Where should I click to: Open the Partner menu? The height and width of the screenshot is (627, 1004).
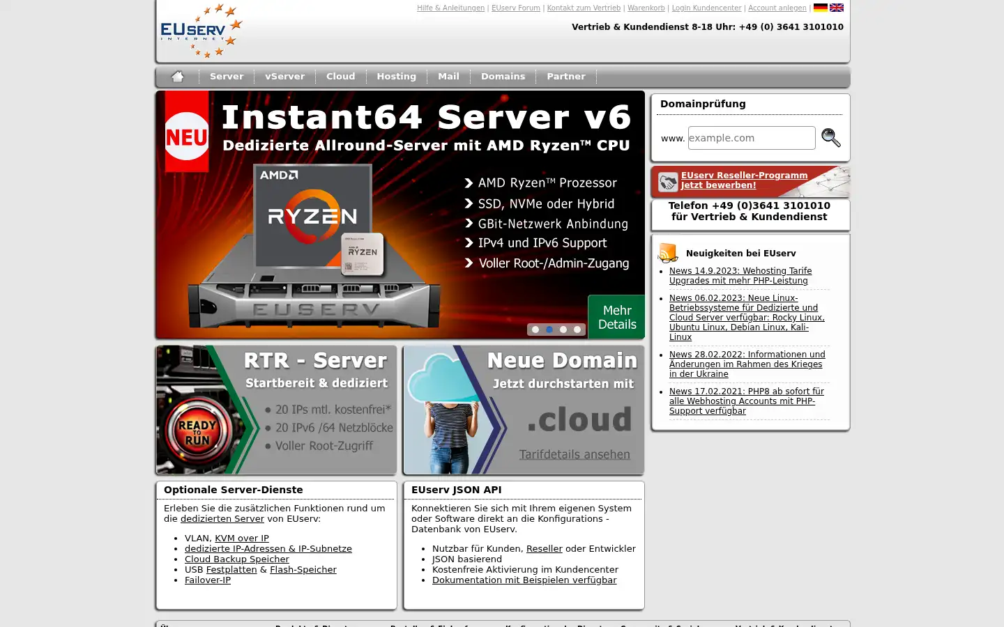(566, 77)
